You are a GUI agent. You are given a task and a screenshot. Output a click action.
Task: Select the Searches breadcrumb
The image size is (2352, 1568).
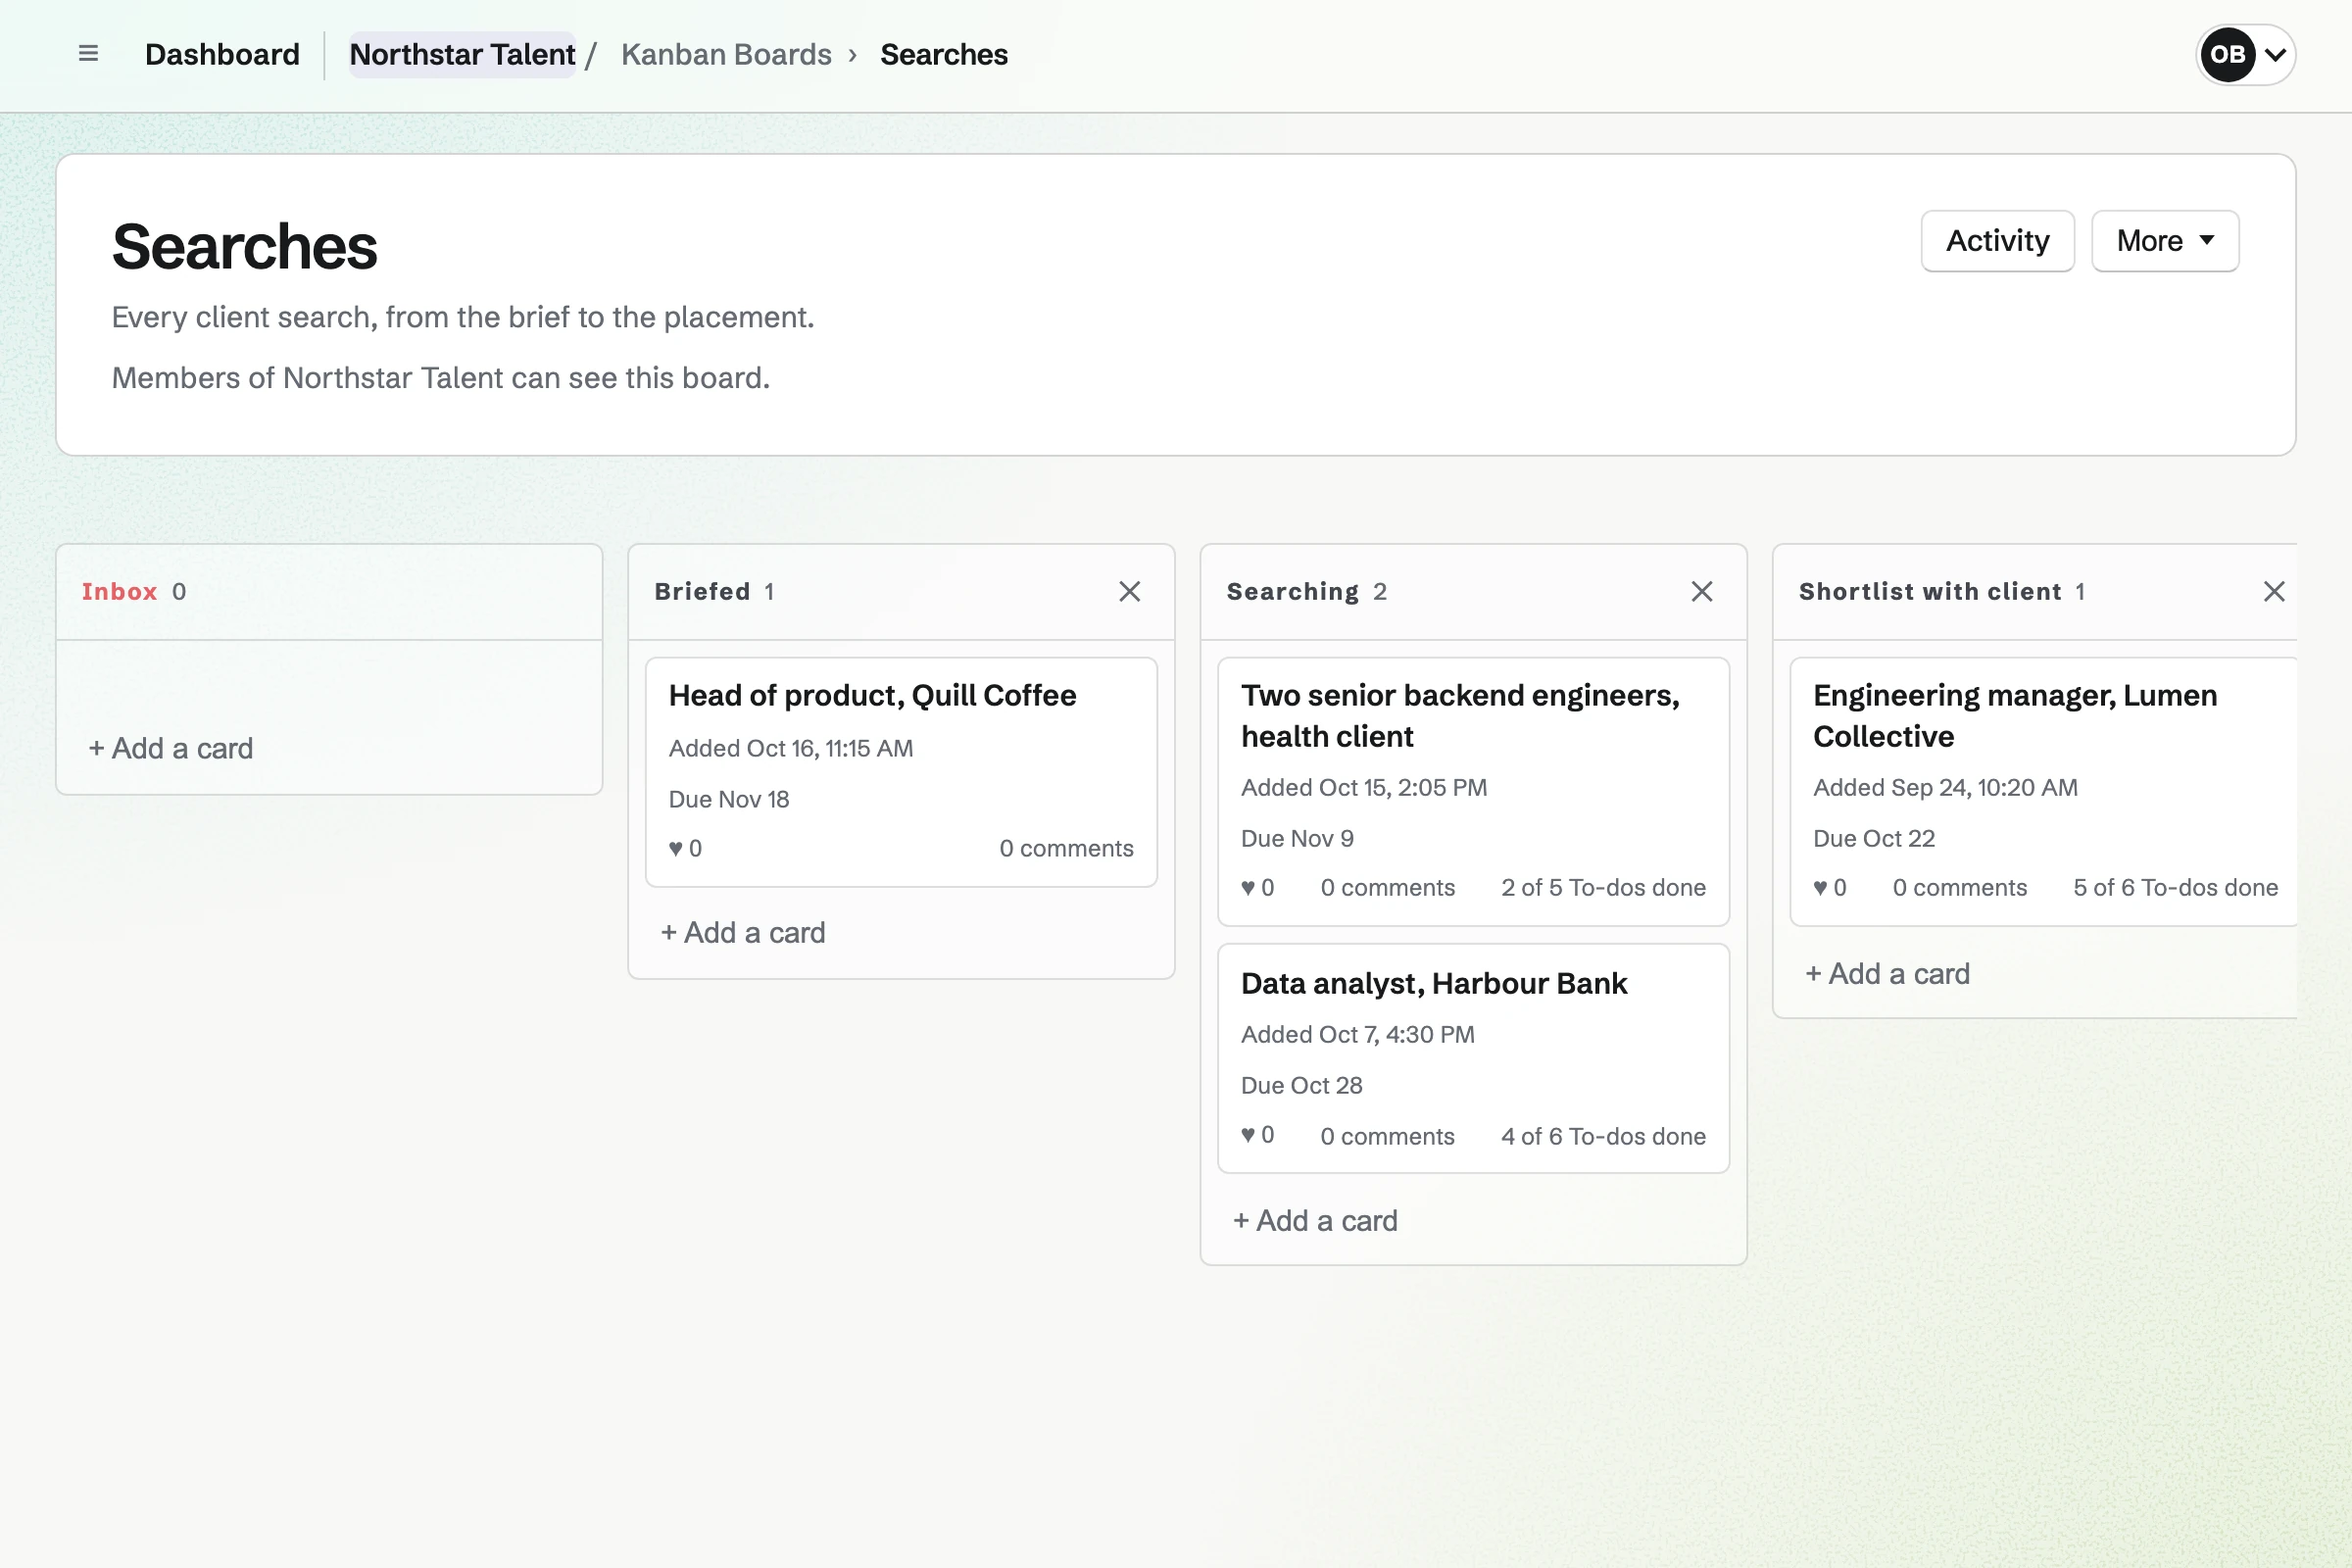click(x=943, y=54)
